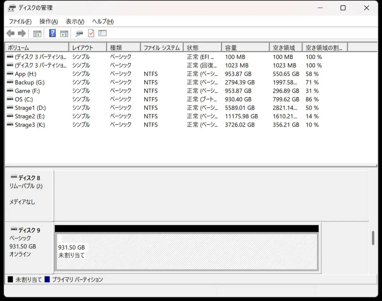Screen dimensions: 382x301
Task: Click the empty media area of ディスク 8
Action: (211, 196)
